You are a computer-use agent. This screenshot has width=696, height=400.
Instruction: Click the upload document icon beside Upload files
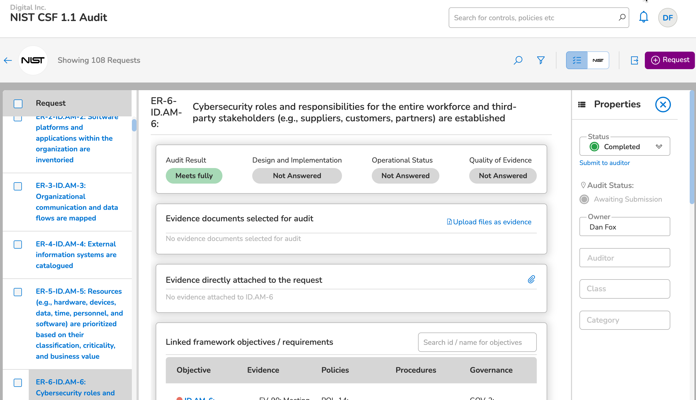click(449, 222)
